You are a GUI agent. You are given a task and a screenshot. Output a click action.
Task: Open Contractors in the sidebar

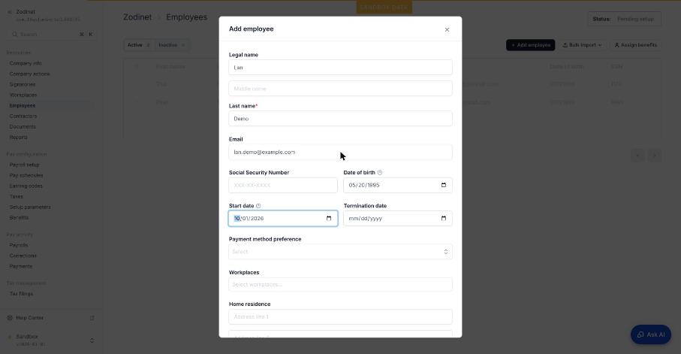[23, 116]
